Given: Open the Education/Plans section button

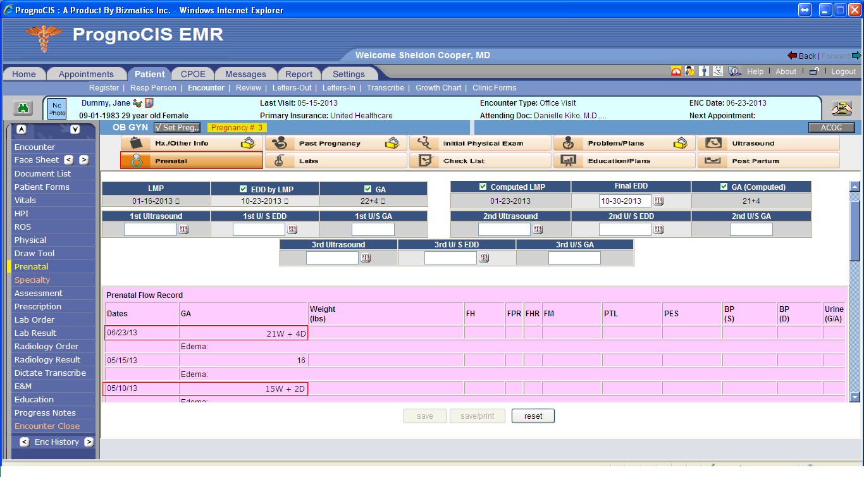Looking at the screenshot, I should pyautogui.click(x=624, y=161).
